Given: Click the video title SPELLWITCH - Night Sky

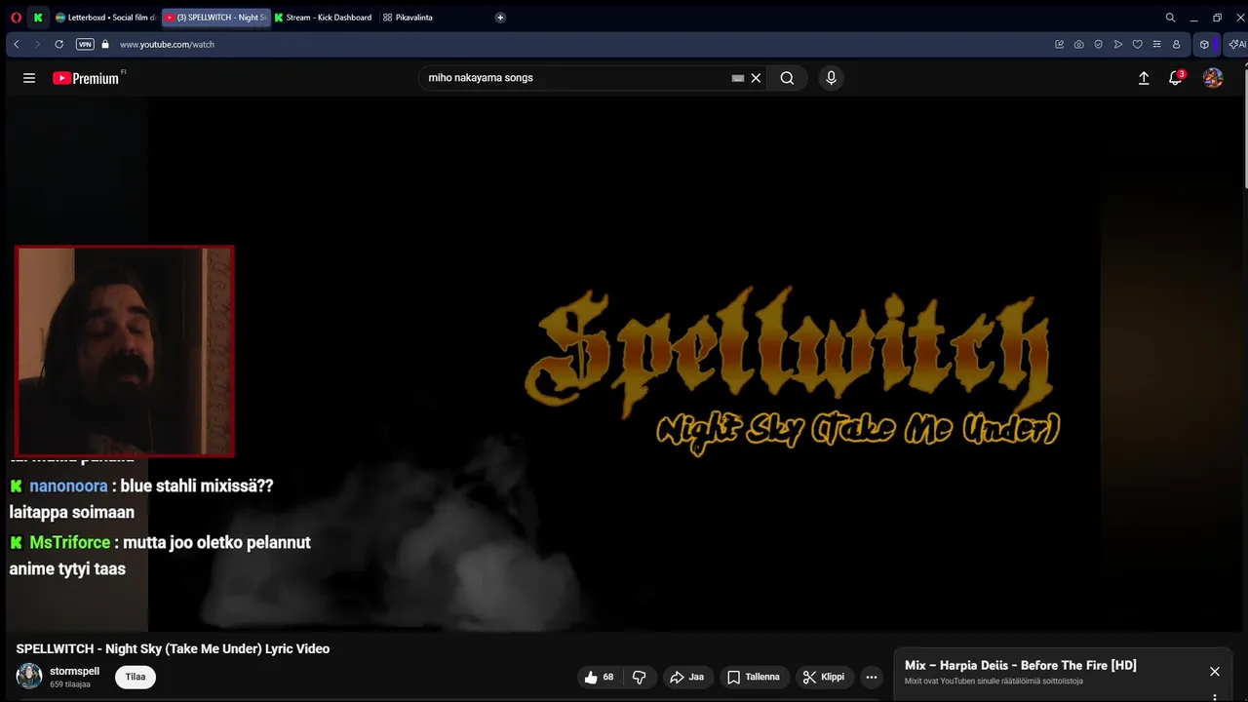Looking at the screenshot, I should pyautogui.click(x=173, y=648).
